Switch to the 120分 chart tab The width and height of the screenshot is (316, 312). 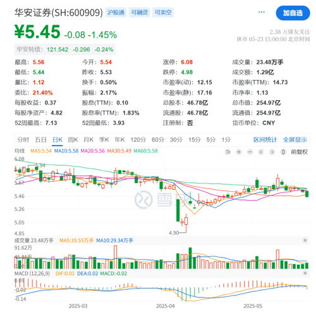coord(138,140)
